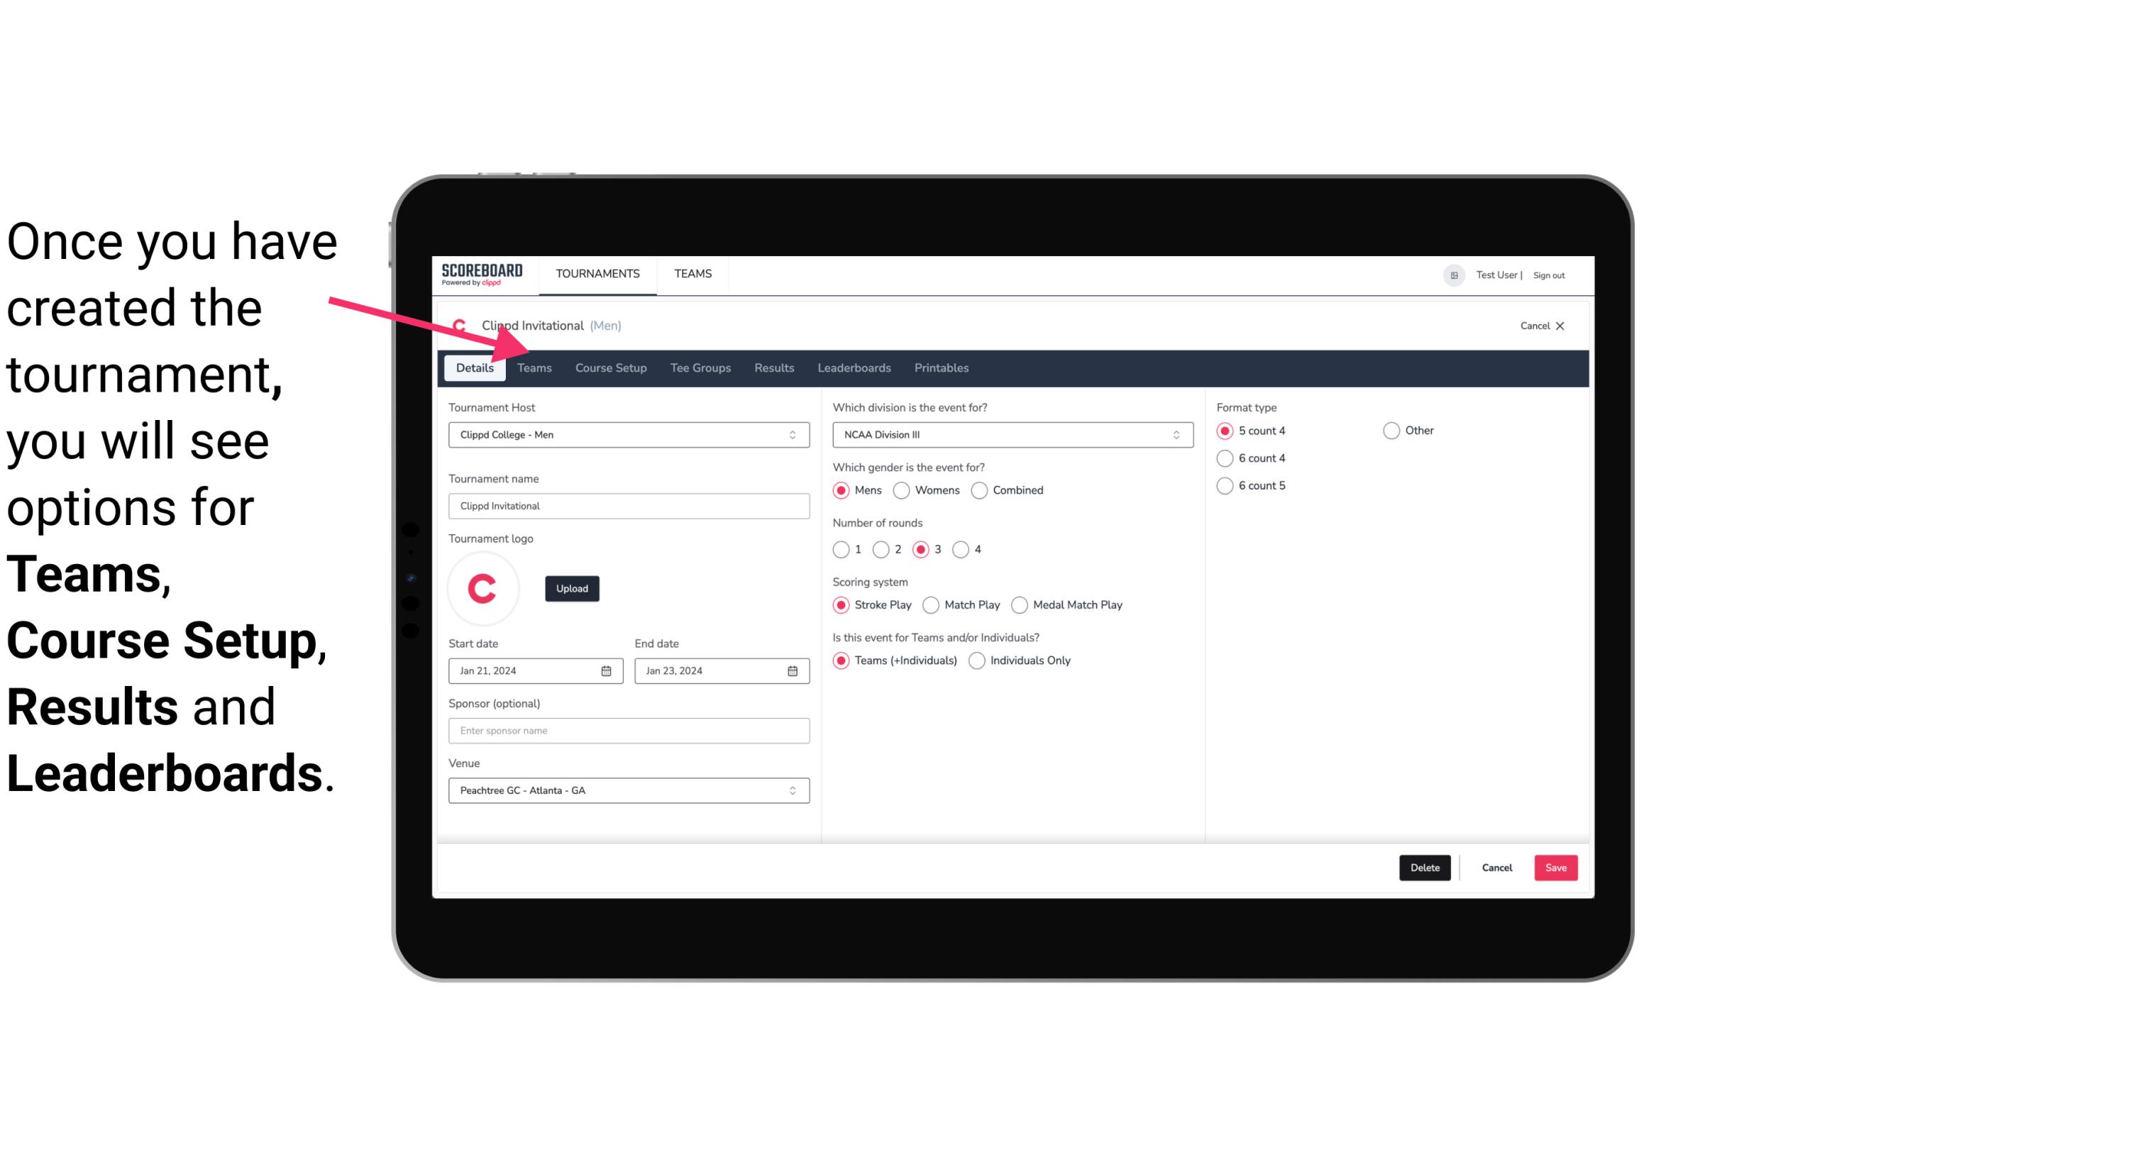Select the Individuals Only radio button
The width and height of the screenshot is (2147, 1155).
pos(977,660)
